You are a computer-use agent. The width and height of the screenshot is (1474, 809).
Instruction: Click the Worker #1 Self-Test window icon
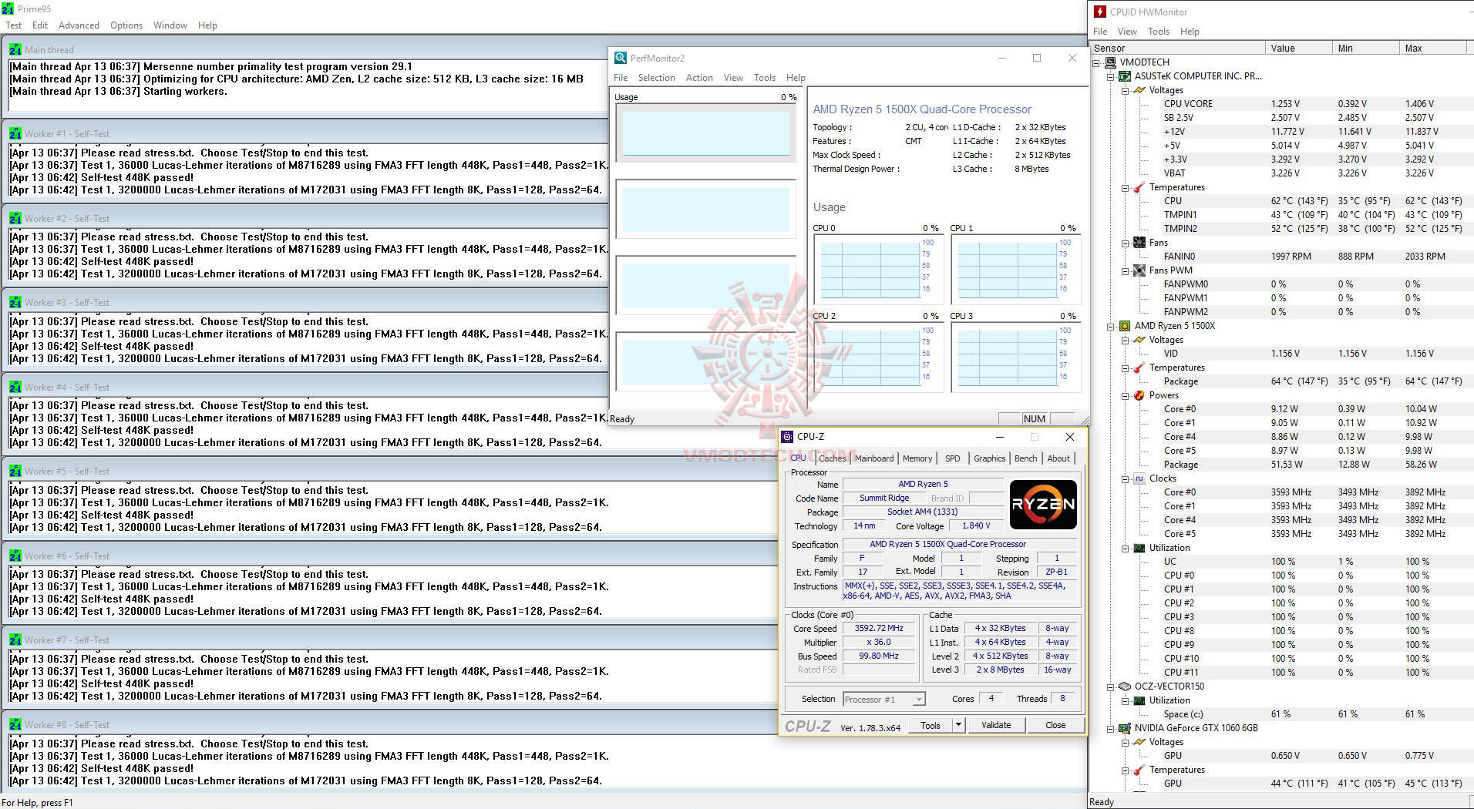(15, 133)
